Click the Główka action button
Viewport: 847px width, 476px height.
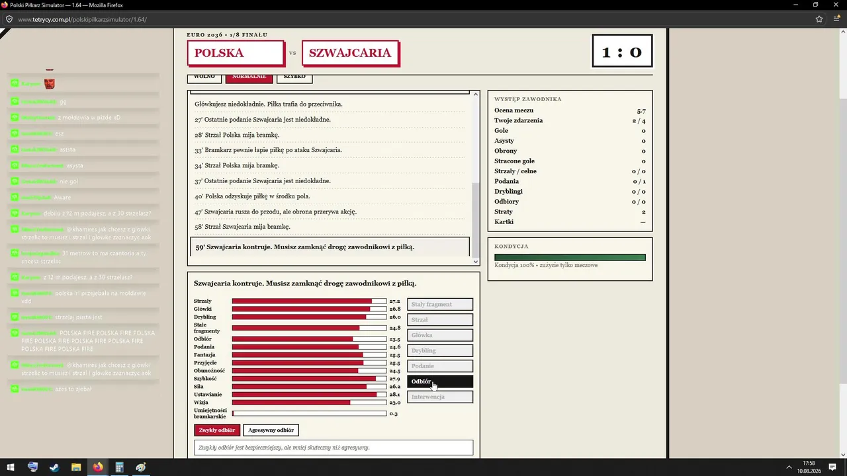coord(440,335)
